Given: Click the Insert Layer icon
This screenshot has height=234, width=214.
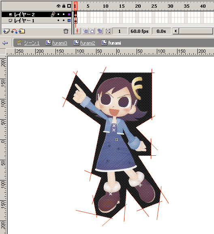Looking at the screenshot, I should coord(6,31).
